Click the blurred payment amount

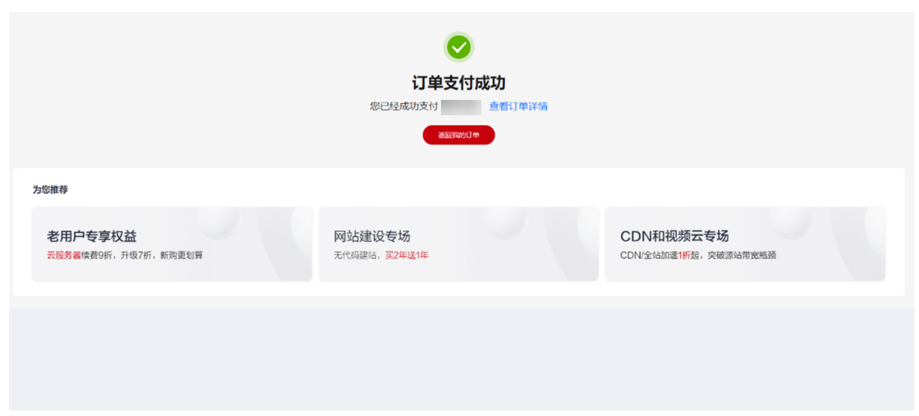pyautogui.click(x=461, y=107)
